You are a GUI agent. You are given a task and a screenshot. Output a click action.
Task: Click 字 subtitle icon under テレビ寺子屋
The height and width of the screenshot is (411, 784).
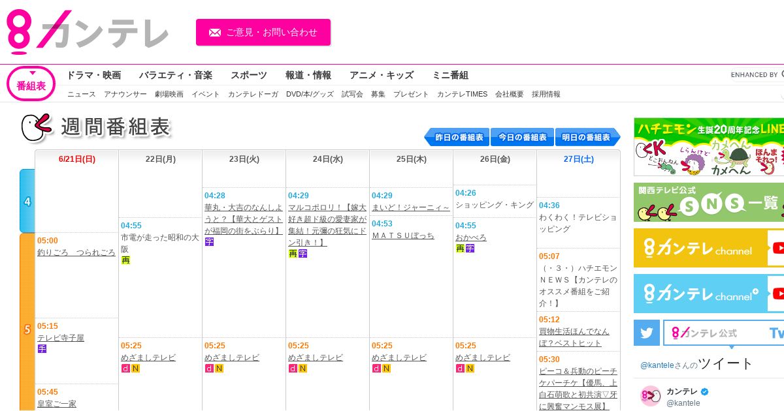[42, 349]
